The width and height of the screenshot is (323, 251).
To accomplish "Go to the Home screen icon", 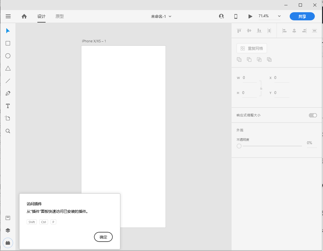I will tap(24, 16).
